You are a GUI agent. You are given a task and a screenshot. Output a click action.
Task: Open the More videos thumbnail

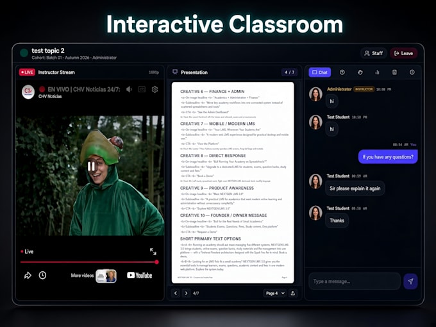[106, 276]
